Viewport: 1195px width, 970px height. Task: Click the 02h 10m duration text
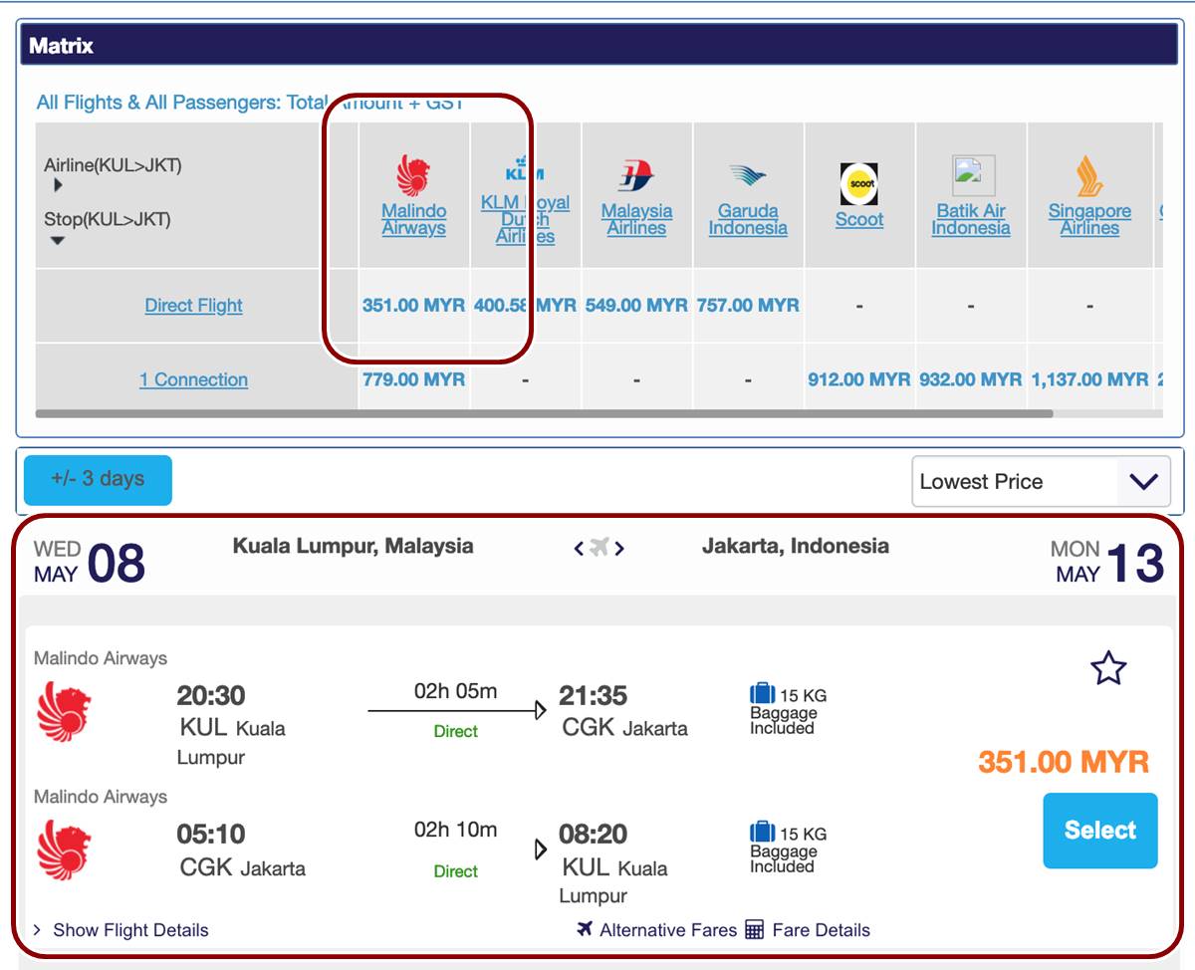coord(455,830)
